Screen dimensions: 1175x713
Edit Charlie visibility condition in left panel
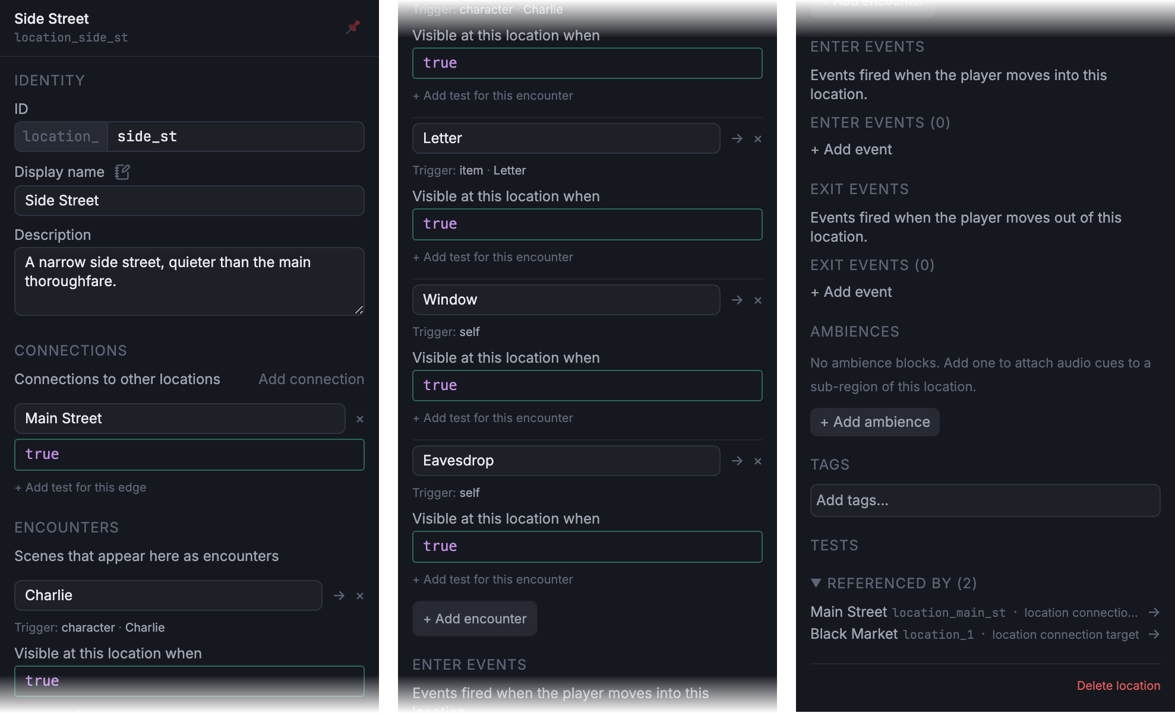click(189, 681)
